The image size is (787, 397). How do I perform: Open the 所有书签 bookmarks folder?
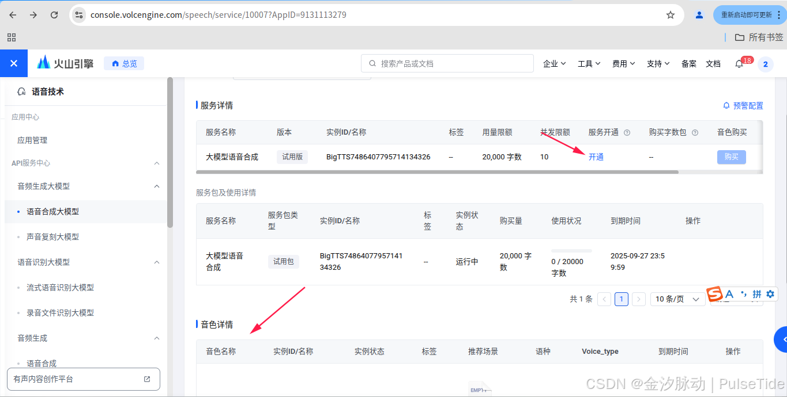point(759,37)
